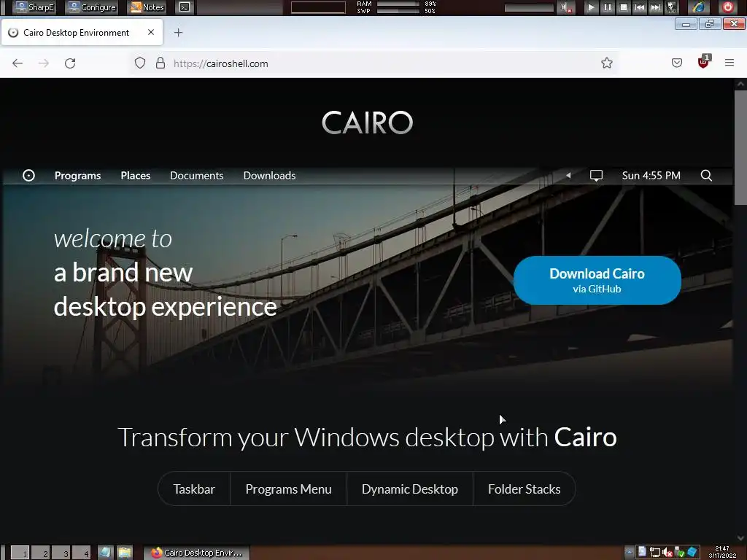Open the Notes module button
747x560 pixels.
click(147, 7)
